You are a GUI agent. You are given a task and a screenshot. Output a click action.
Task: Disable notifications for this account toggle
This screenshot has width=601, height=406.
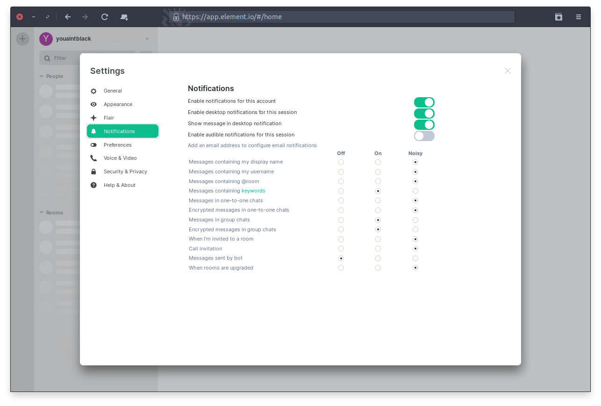pyautogui.click(x=424, y=102)
